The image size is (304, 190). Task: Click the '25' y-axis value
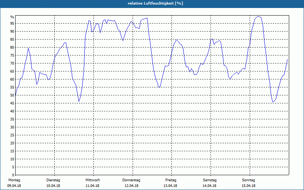(x=12, y=135)
